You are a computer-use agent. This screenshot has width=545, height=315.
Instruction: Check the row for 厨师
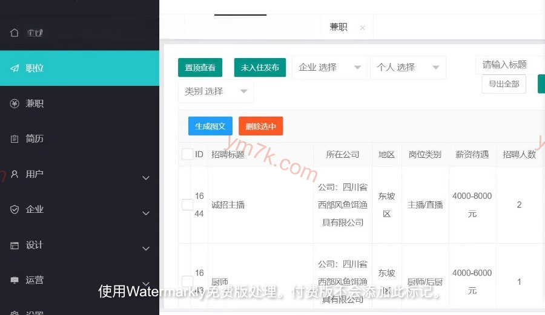pos(187,282)
